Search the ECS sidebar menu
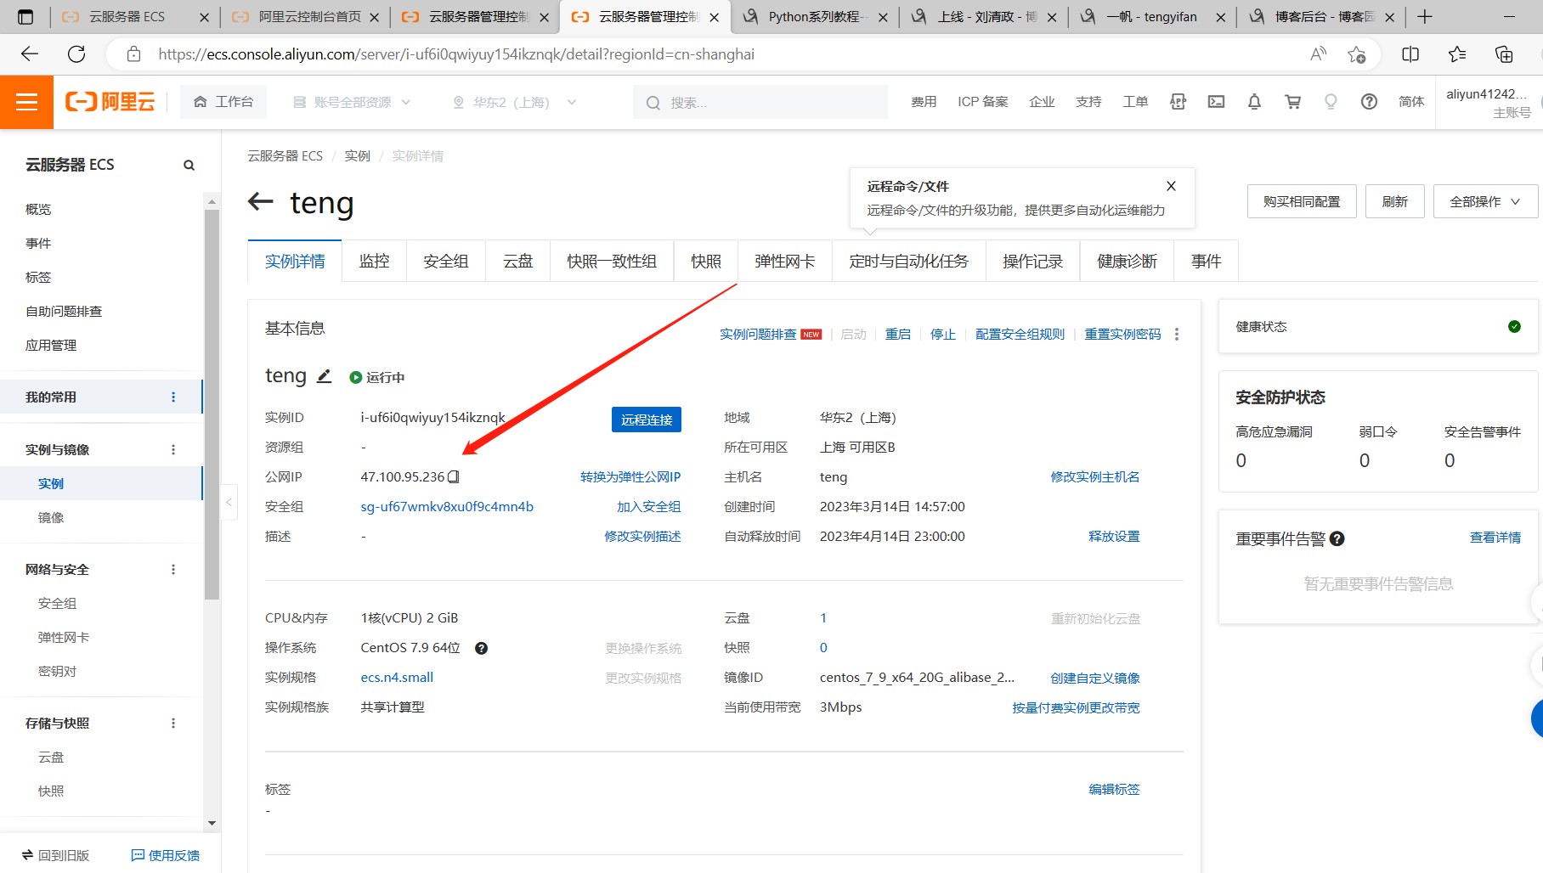Image resolution: width=1543 pixels, height=873 pixels. (189, 165)
